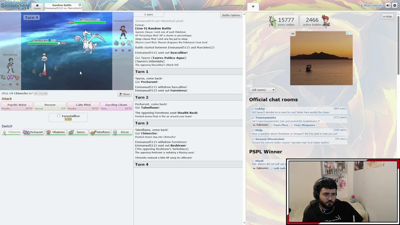This screenshot has width=400, height=225.
Task: Join the Tournaments chat room
Action: click(299, 119)
